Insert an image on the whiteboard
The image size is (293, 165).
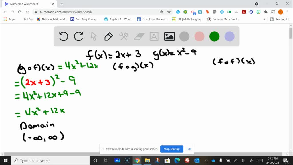[x=169, y=36]
